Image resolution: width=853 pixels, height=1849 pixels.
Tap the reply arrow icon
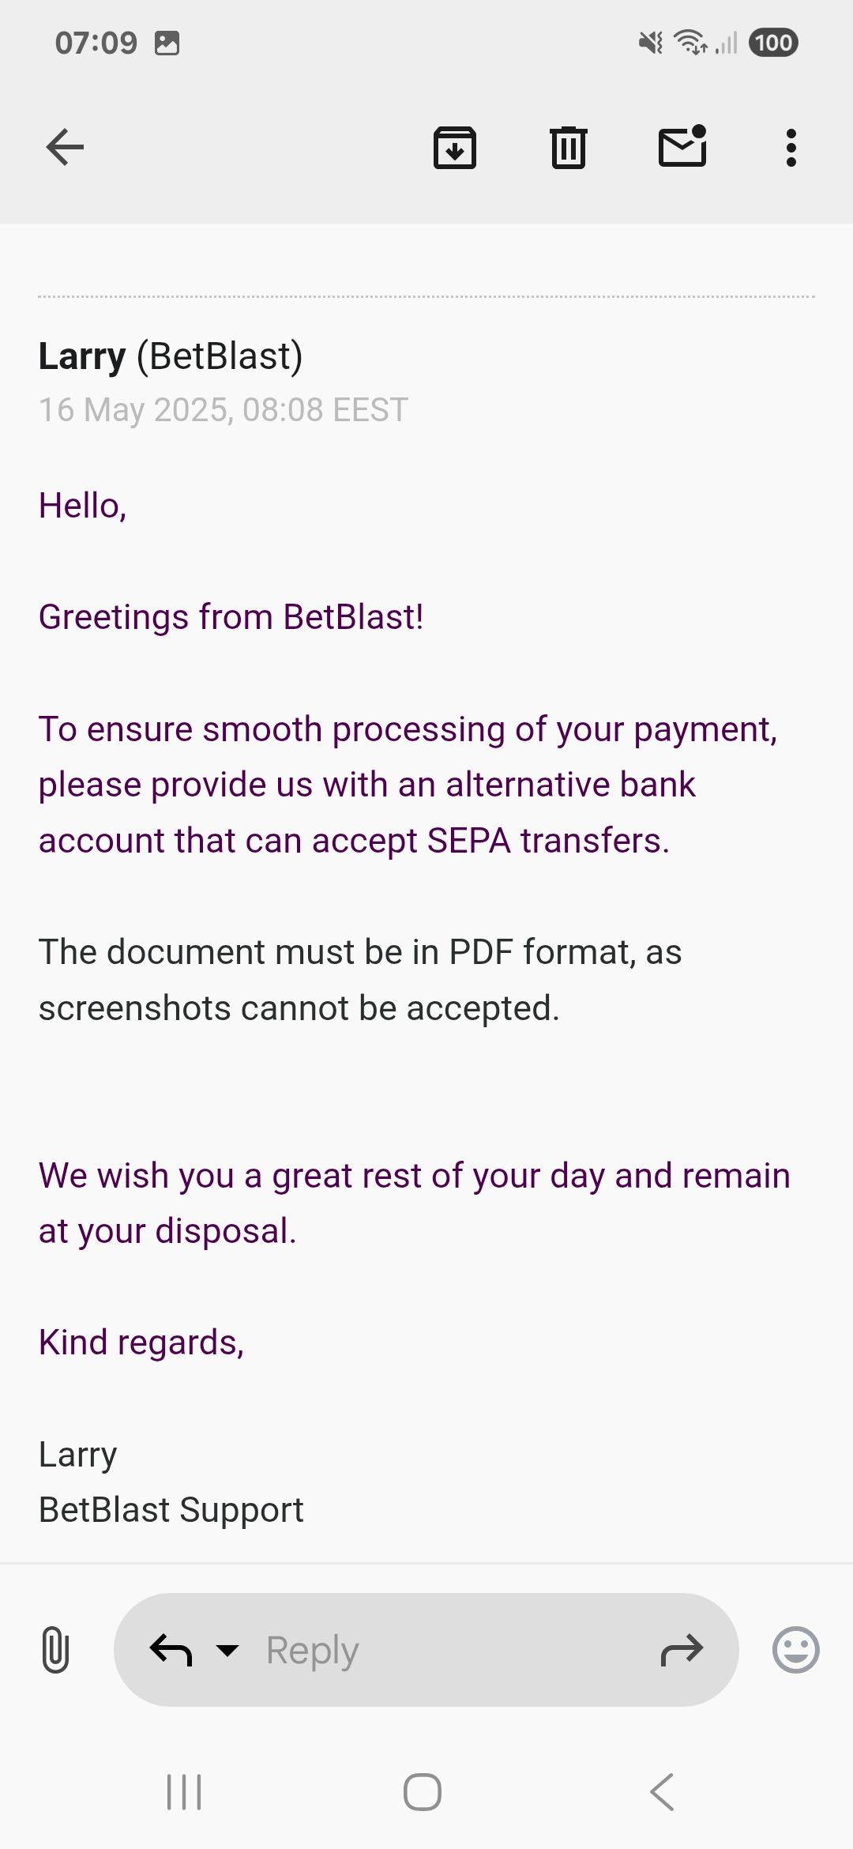pos(171,1650)
